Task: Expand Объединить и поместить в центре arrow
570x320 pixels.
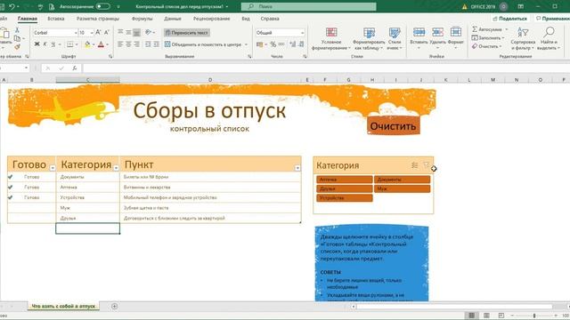Action: tap(246, 44)
